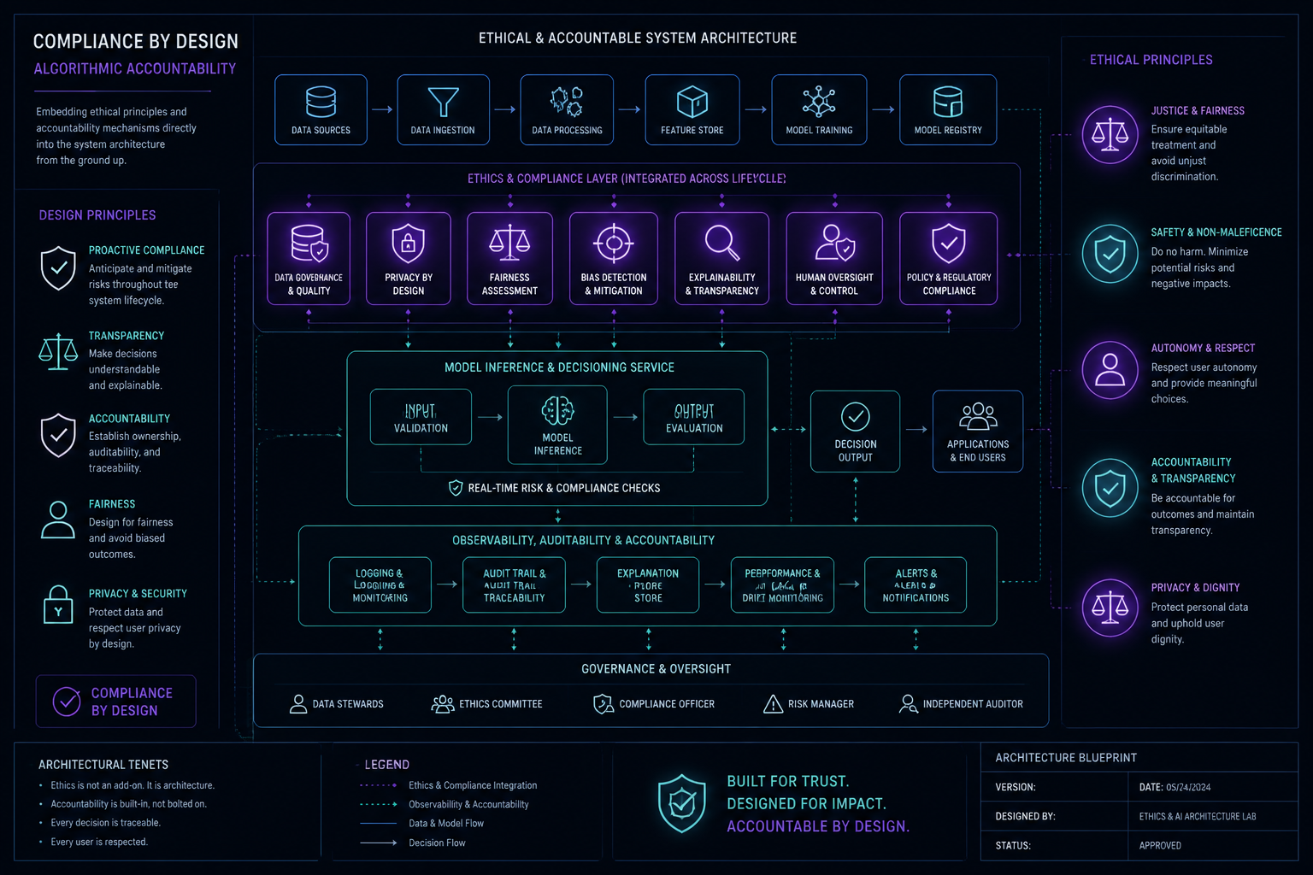The image size is (1313, 875).
Task: Select the Human Oversight & Control icon
Action: pos(834,243)
